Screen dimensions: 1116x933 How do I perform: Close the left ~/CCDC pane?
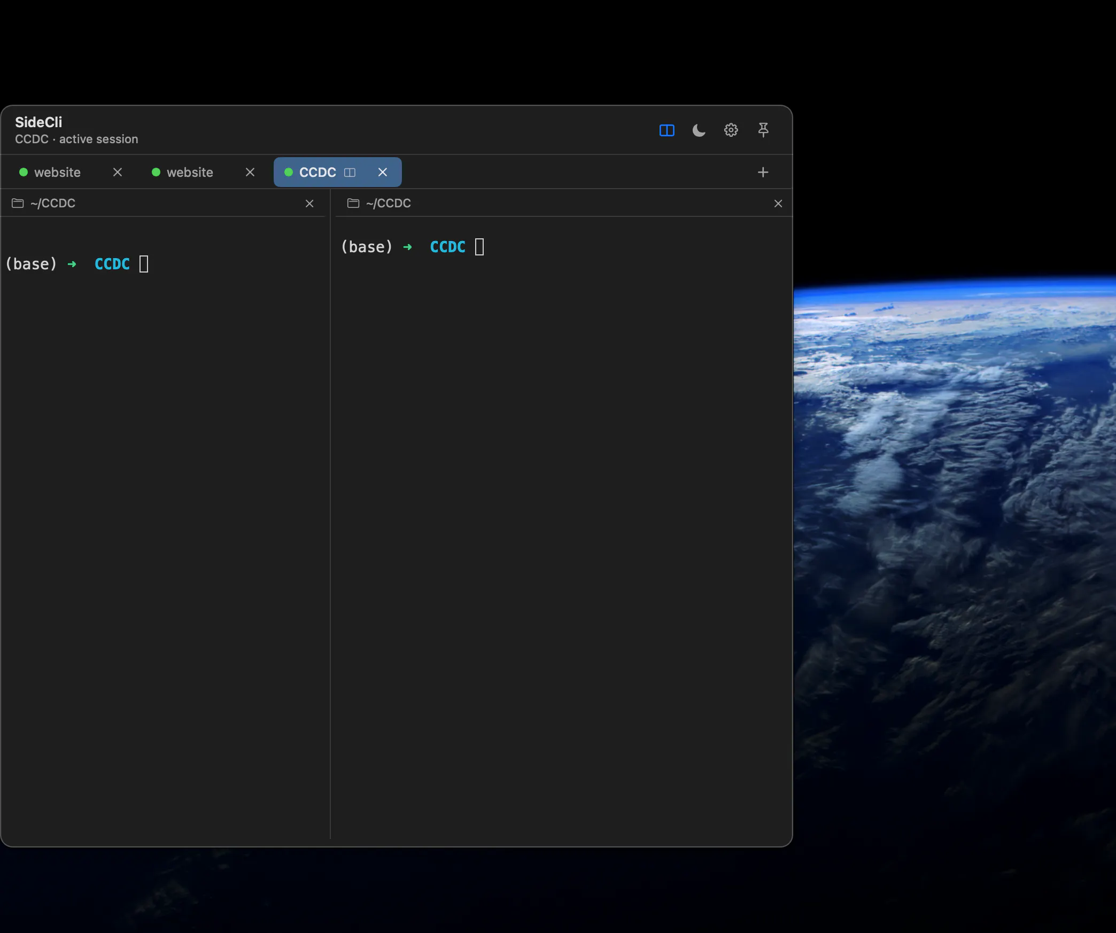click(x=309, y=204)
